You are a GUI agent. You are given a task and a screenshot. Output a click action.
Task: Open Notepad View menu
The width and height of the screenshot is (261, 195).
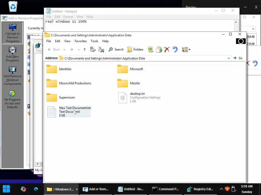tap(80, 17)
